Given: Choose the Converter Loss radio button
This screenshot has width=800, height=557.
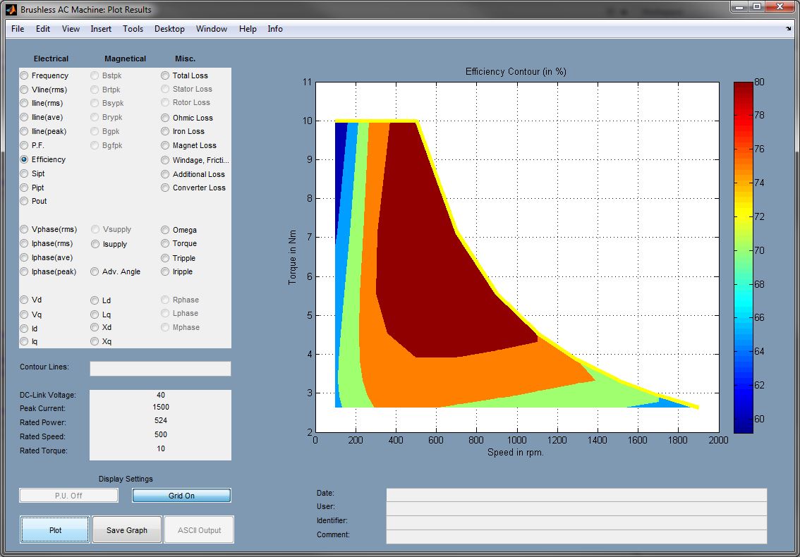Looking at the screenshot, I should click(x=165, y=188).
